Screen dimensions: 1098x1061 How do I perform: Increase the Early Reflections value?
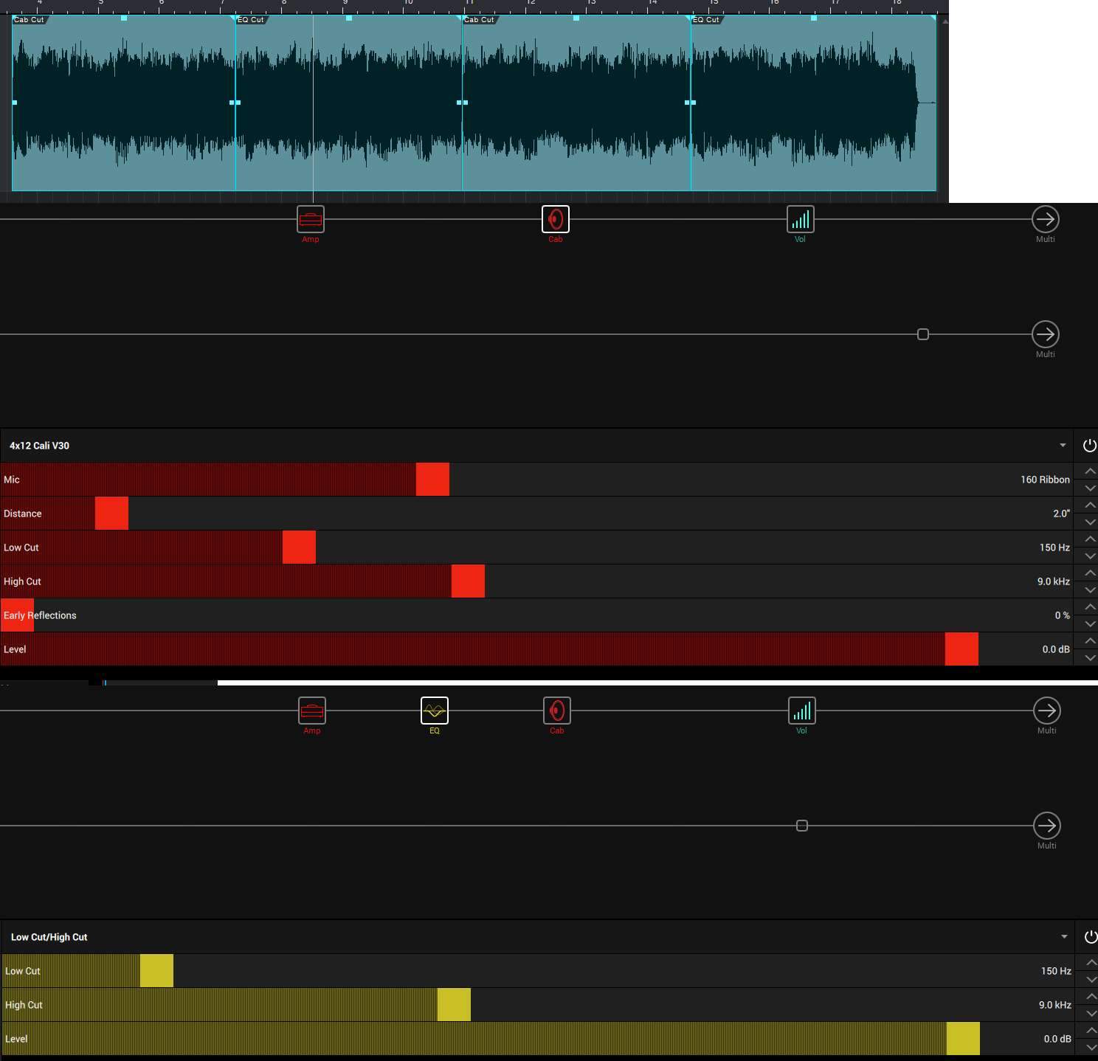pyautogui.click(x=1090, y=606)
